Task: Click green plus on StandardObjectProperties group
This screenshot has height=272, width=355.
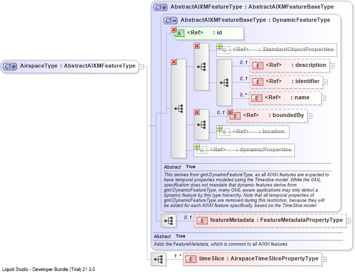Action: (219, 46)
